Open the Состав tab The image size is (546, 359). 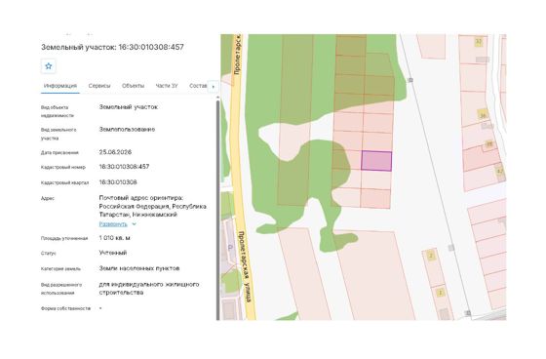pyautogui.click(x=198, y=86)
